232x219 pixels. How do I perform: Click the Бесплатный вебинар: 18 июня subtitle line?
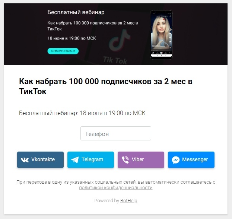(82, 113)
